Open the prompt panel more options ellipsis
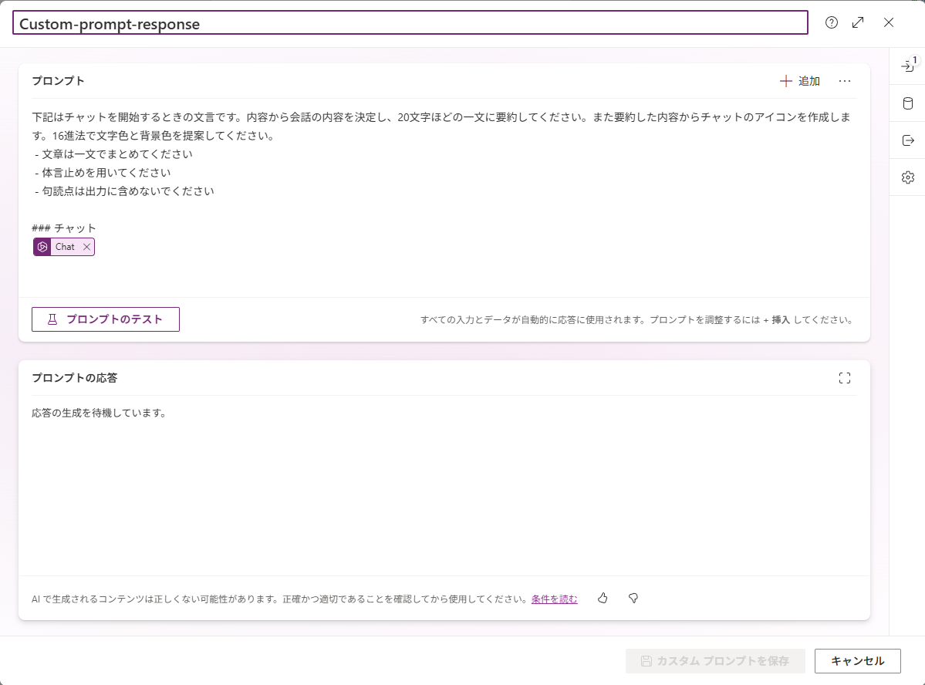 pyautogui.click(x=845, y=81)
